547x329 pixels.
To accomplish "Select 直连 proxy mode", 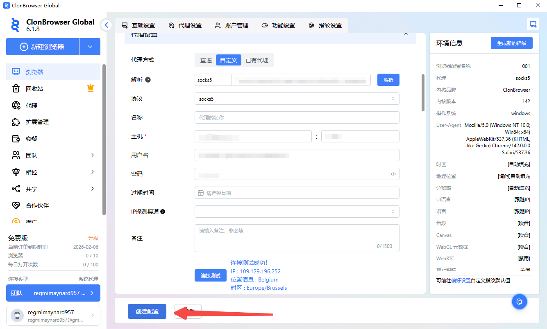I will tap(206, 60).
